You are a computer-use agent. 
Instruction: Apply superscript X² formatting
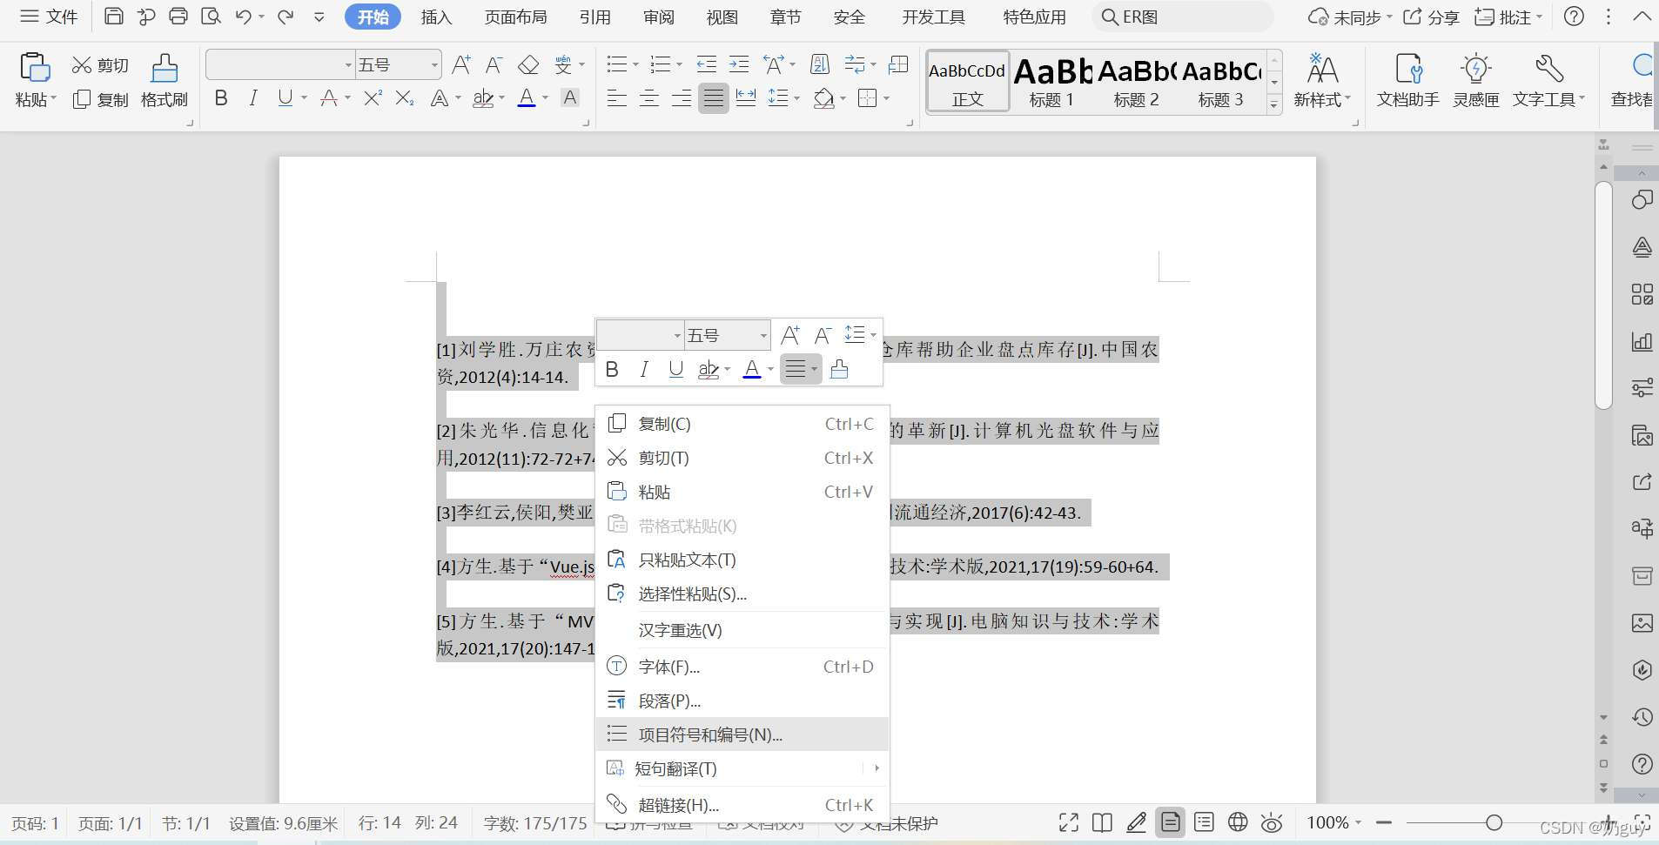(373, 98)
